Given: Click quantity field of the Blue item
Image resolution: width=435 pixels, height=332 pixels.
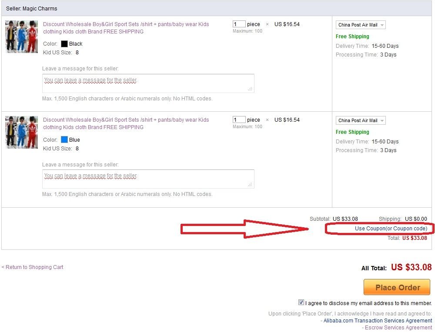Looking at the screenshot, I should (239, 120).
